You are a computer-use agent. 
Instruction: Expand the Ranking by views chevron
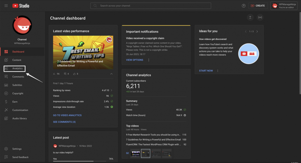pyautogui.click(x=111, y=90)
